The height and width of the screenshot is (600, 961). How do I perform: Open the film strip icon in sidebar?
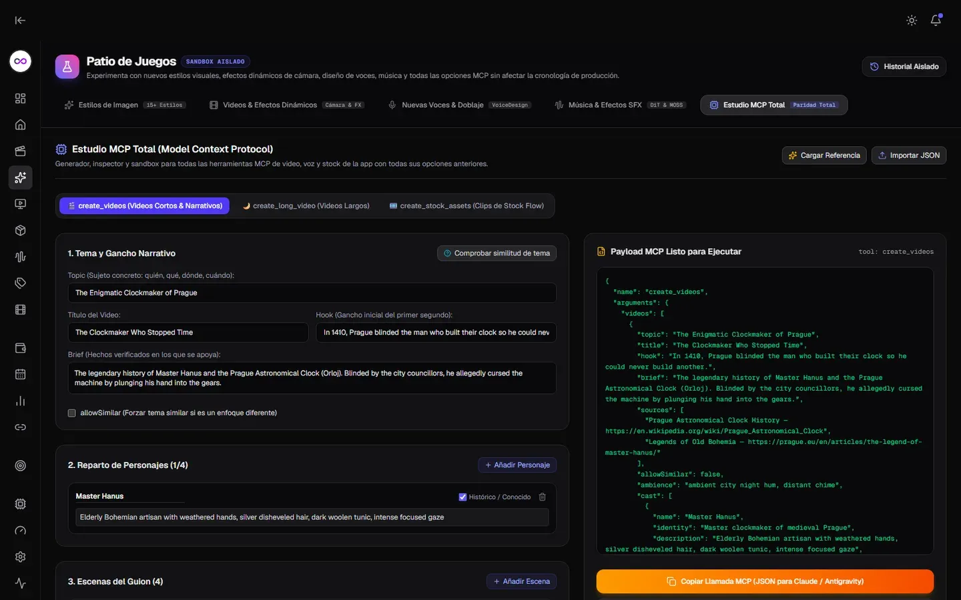point(21,309)
